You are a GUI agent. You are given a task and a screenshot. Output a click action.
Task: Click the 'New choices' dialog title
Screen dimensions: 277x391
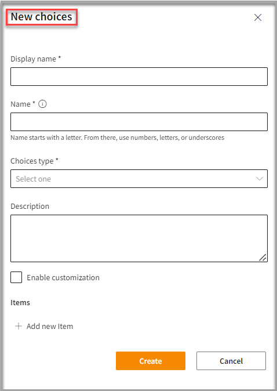41,17
